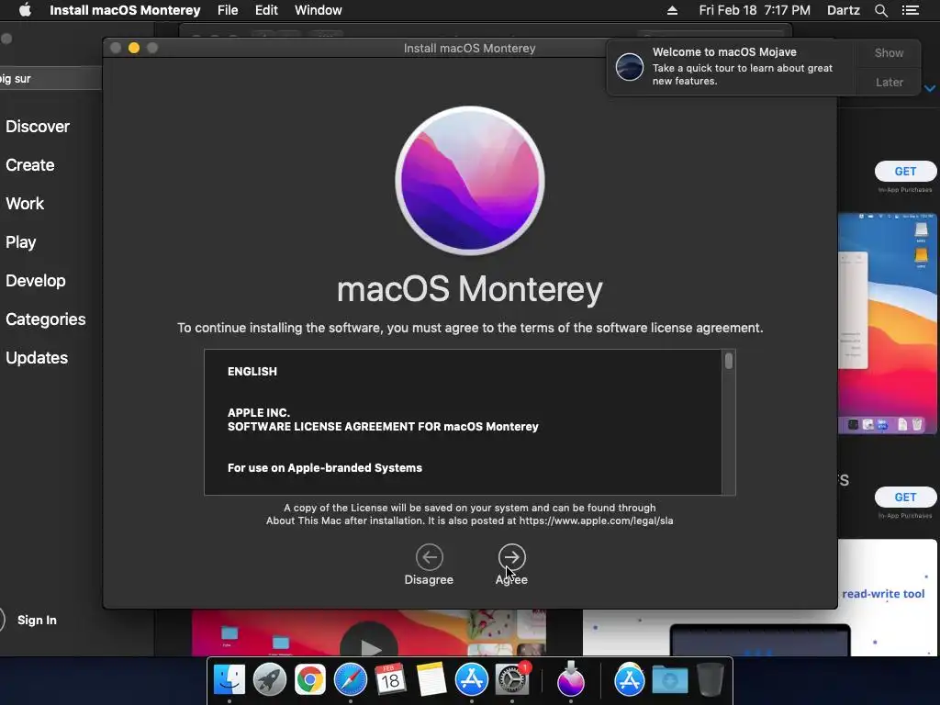The width and height of the screenshot is (940, 705).
Task: Open the Install macOS Monterey menu
Action: 125,10
